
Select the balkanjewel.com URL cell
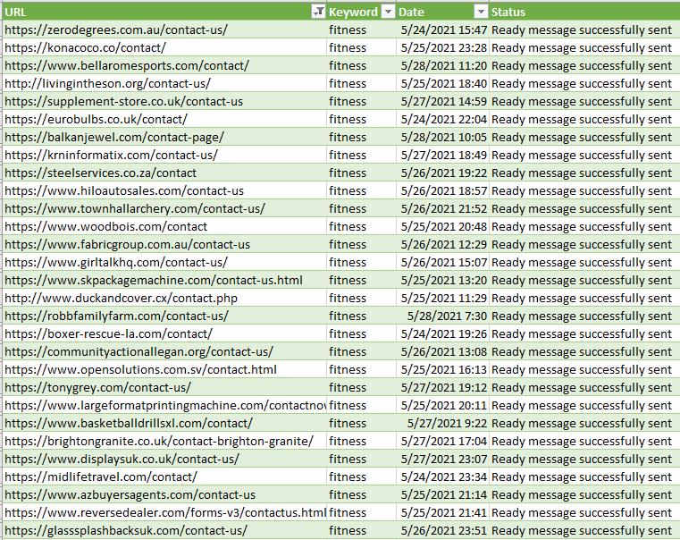click(x=164, y=137)
